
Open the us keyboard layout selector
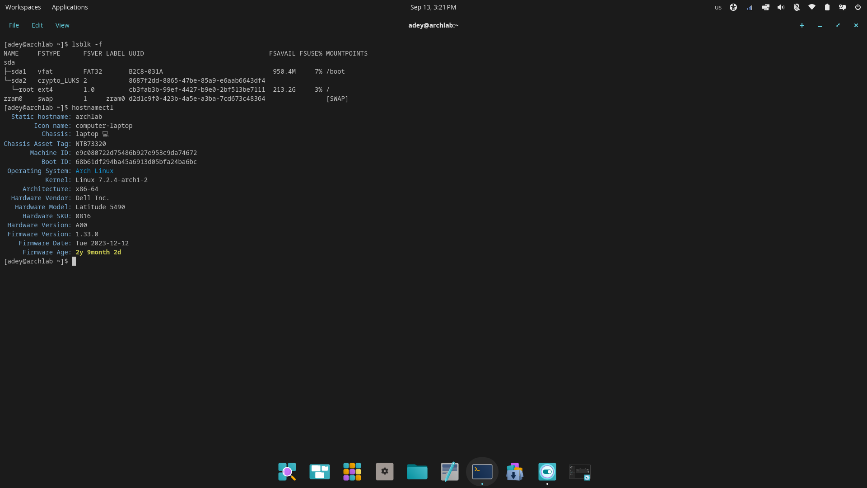click(x=718, y=7)
